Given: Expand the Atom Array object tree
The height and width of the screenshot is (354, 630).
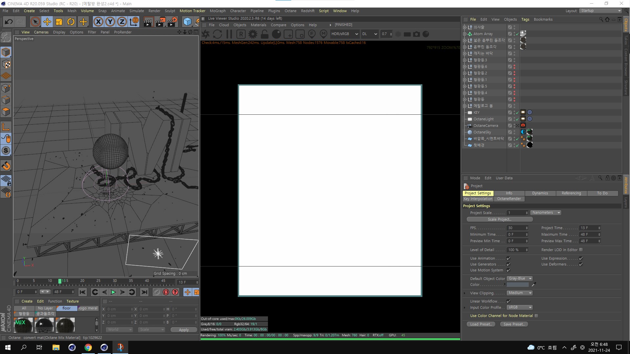Looking at the screenshot, I should (464, 34).
